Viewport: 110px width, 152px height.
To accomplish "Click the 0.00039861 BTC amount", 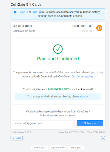I will pos(82,26).
